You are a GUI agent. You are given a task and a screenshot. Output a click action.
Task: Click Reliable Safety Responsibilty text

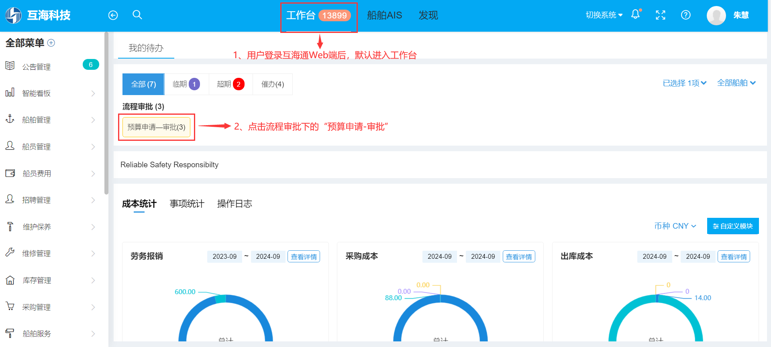(x=169, y=165)
